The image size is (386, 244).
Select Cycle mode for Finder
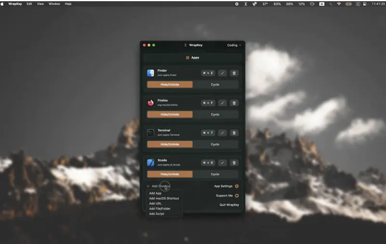coord(215,84)
